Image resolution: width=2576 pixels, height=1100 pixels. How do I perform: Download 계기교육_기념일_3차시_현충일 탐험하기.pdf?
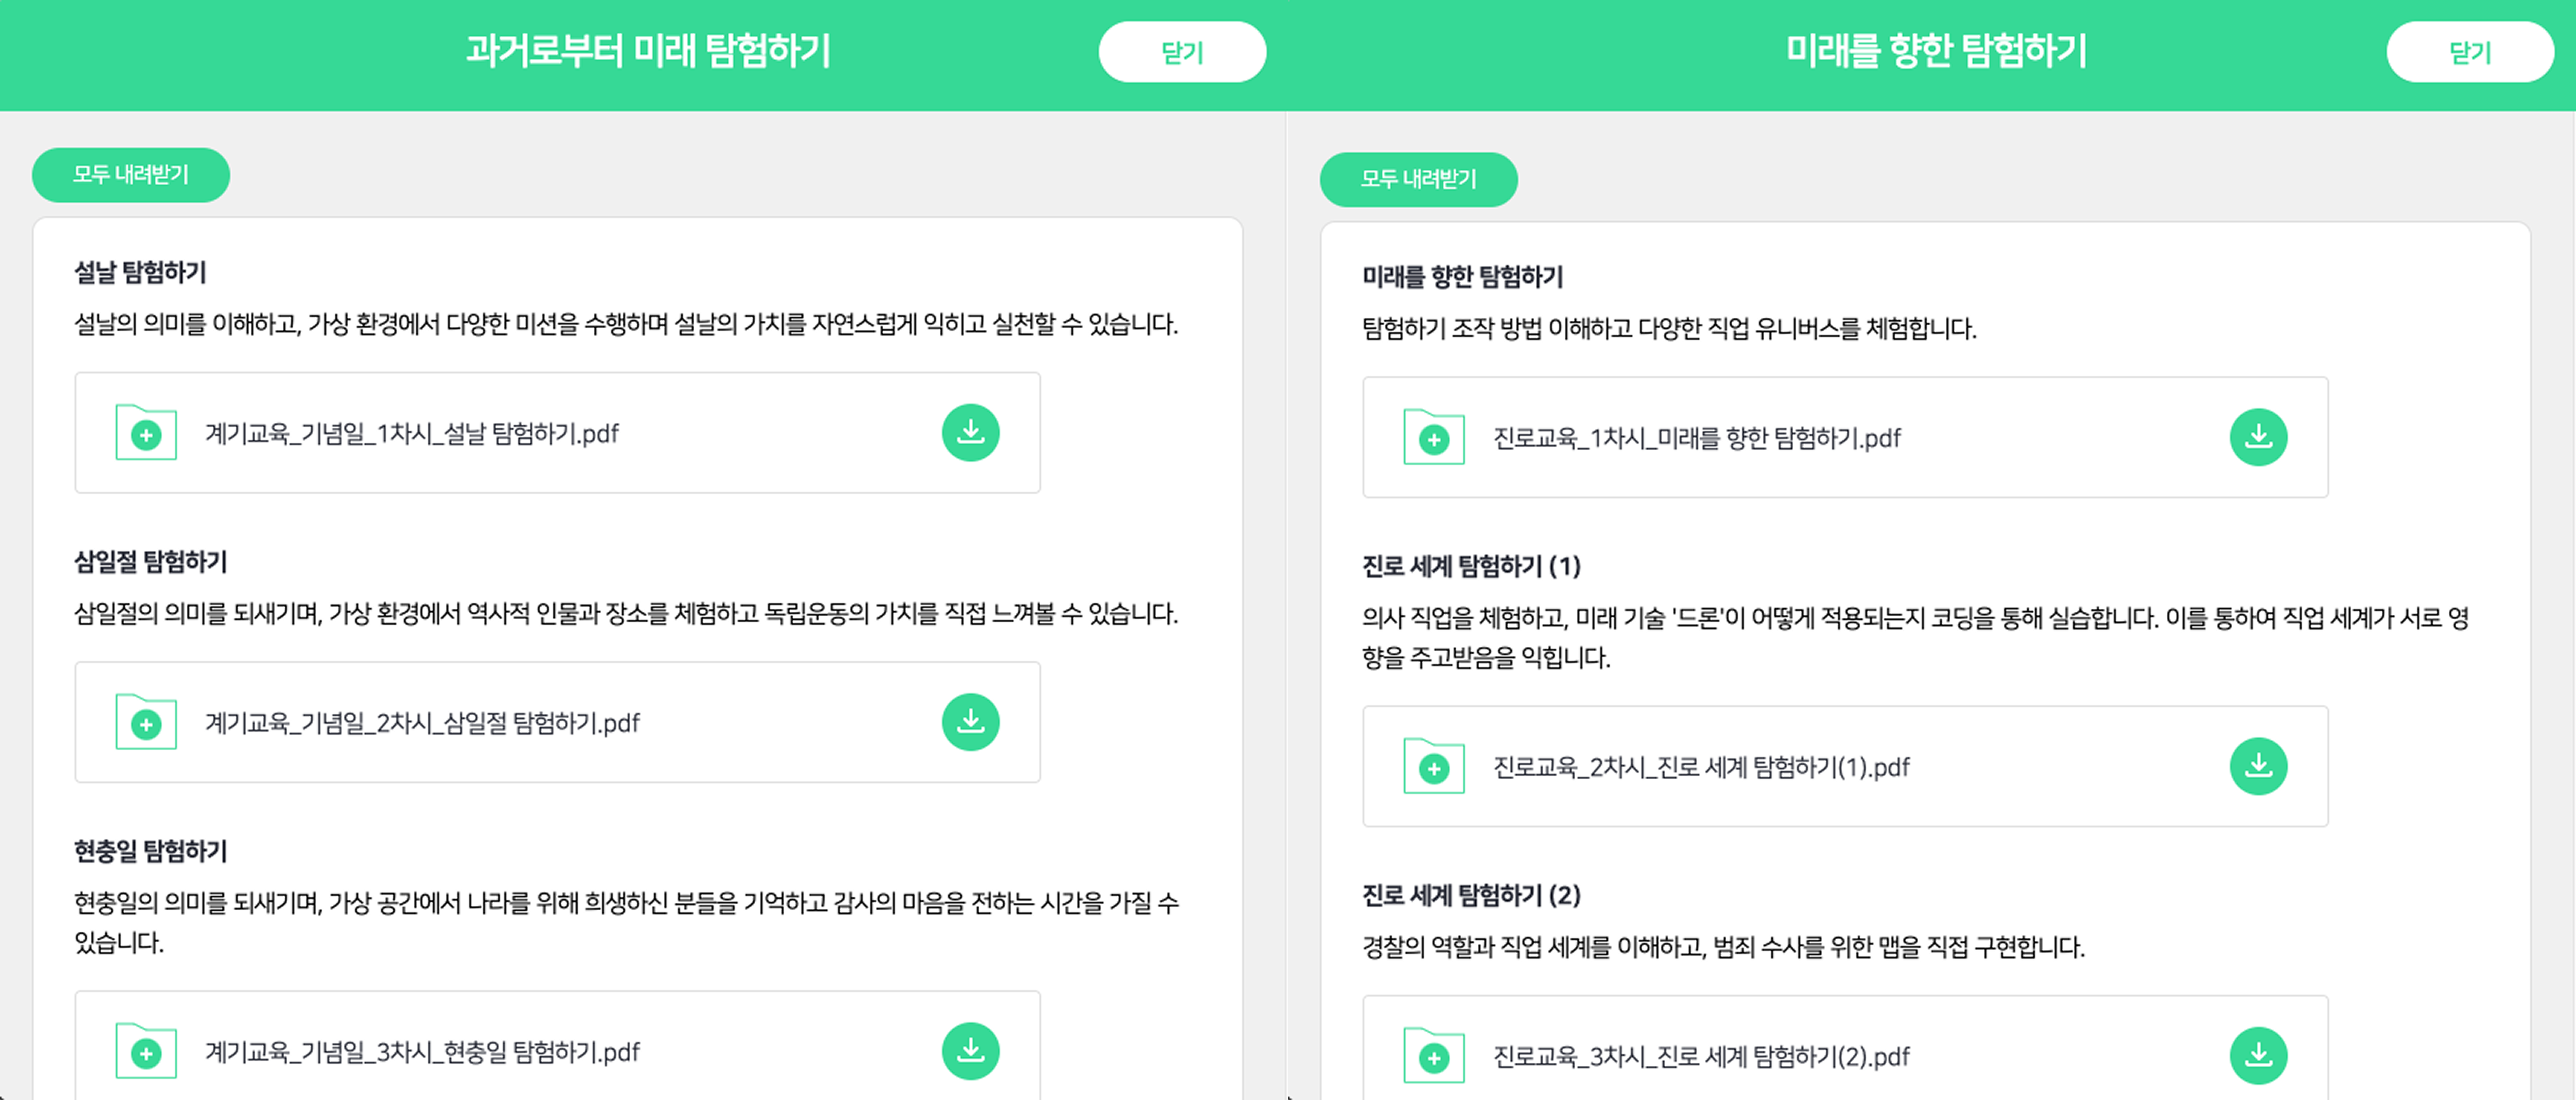pyautogui.click(x=970, y=1051)
